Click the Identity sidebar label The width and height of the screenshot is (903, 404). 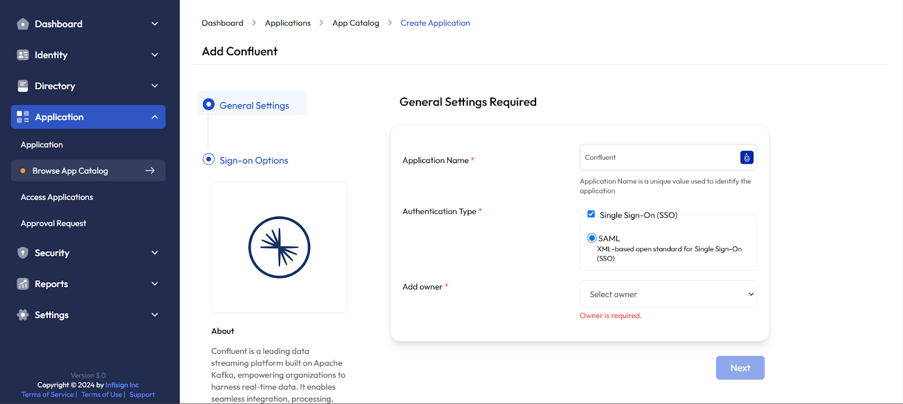pyautogui.click(x=51, y=55)
